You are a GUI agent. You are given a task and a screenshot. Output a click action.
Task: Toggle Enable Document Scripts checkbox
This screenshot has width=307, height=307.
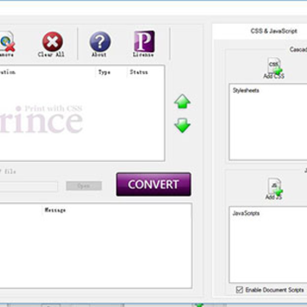pos(240,290)
